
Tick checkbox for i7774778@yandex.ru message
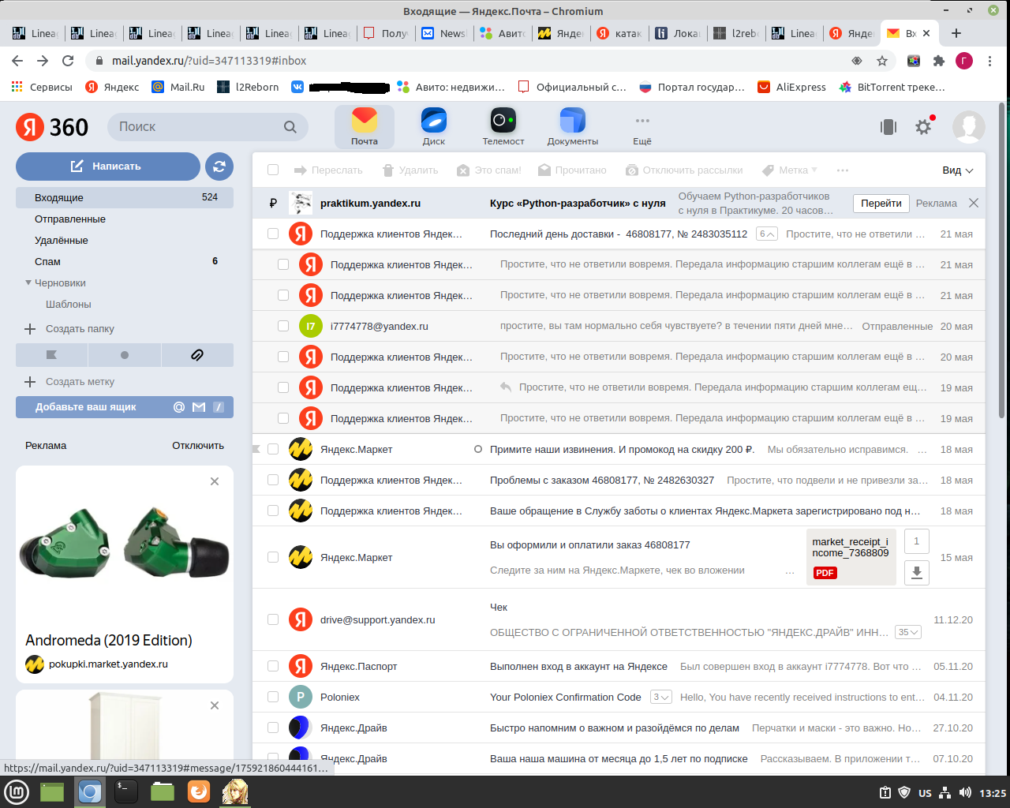point(283,326)
